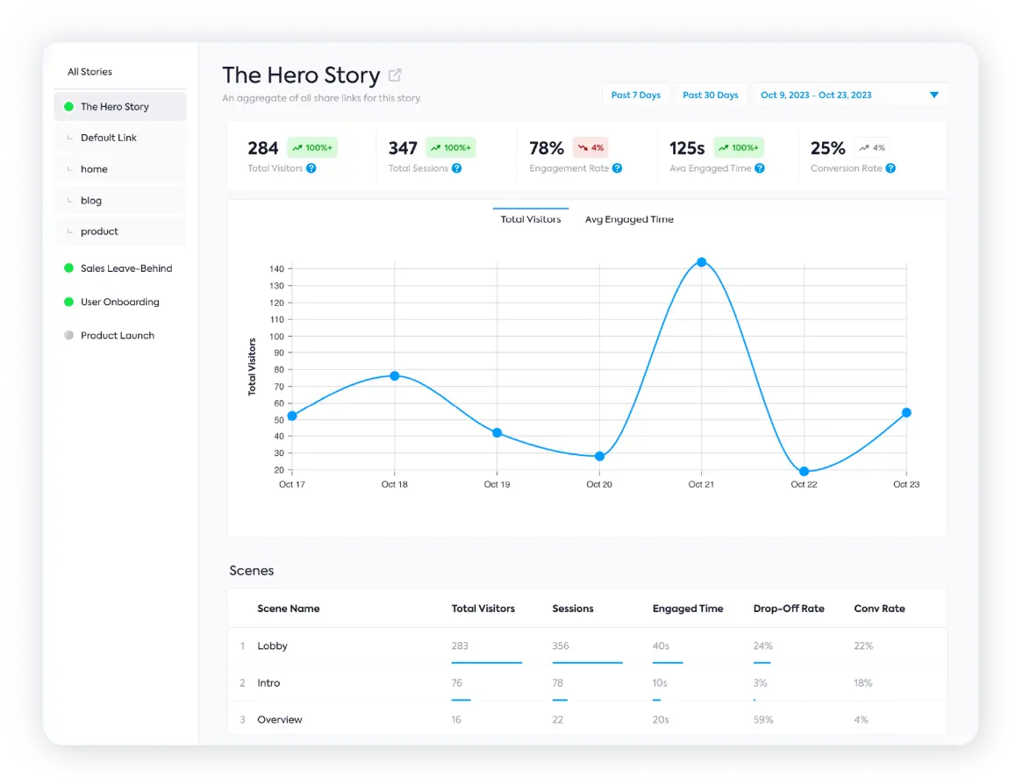Switch to the Total Visitors chart tab
Image resolution: width=1016 pixels, height=784 pixels.
pos(530,219)
